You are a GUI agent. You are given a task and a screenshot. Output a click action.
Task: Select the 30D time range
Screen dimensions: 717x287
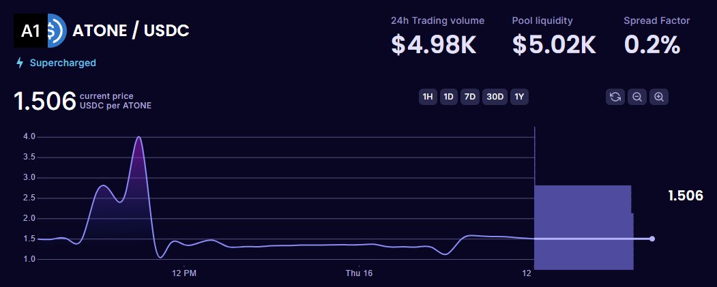coord(495,97)
